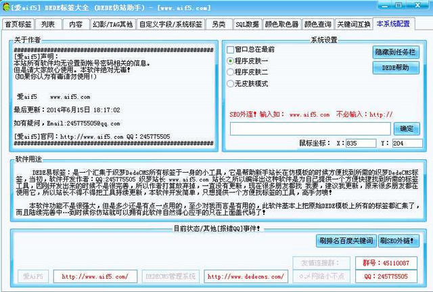
Task: Click the DEDECMS管理系统 button
Action: pyautogui.click(x=170, y=276)
